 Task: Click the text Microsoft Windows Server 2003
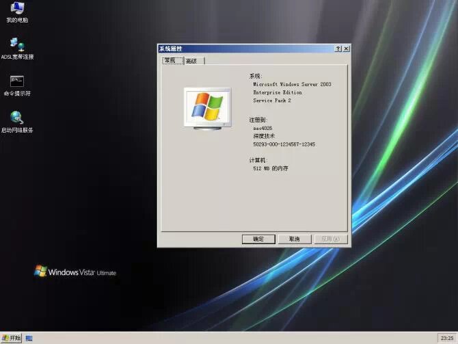click(x=292, y=84)
